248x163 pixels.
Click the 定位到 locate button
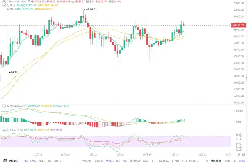13,161
